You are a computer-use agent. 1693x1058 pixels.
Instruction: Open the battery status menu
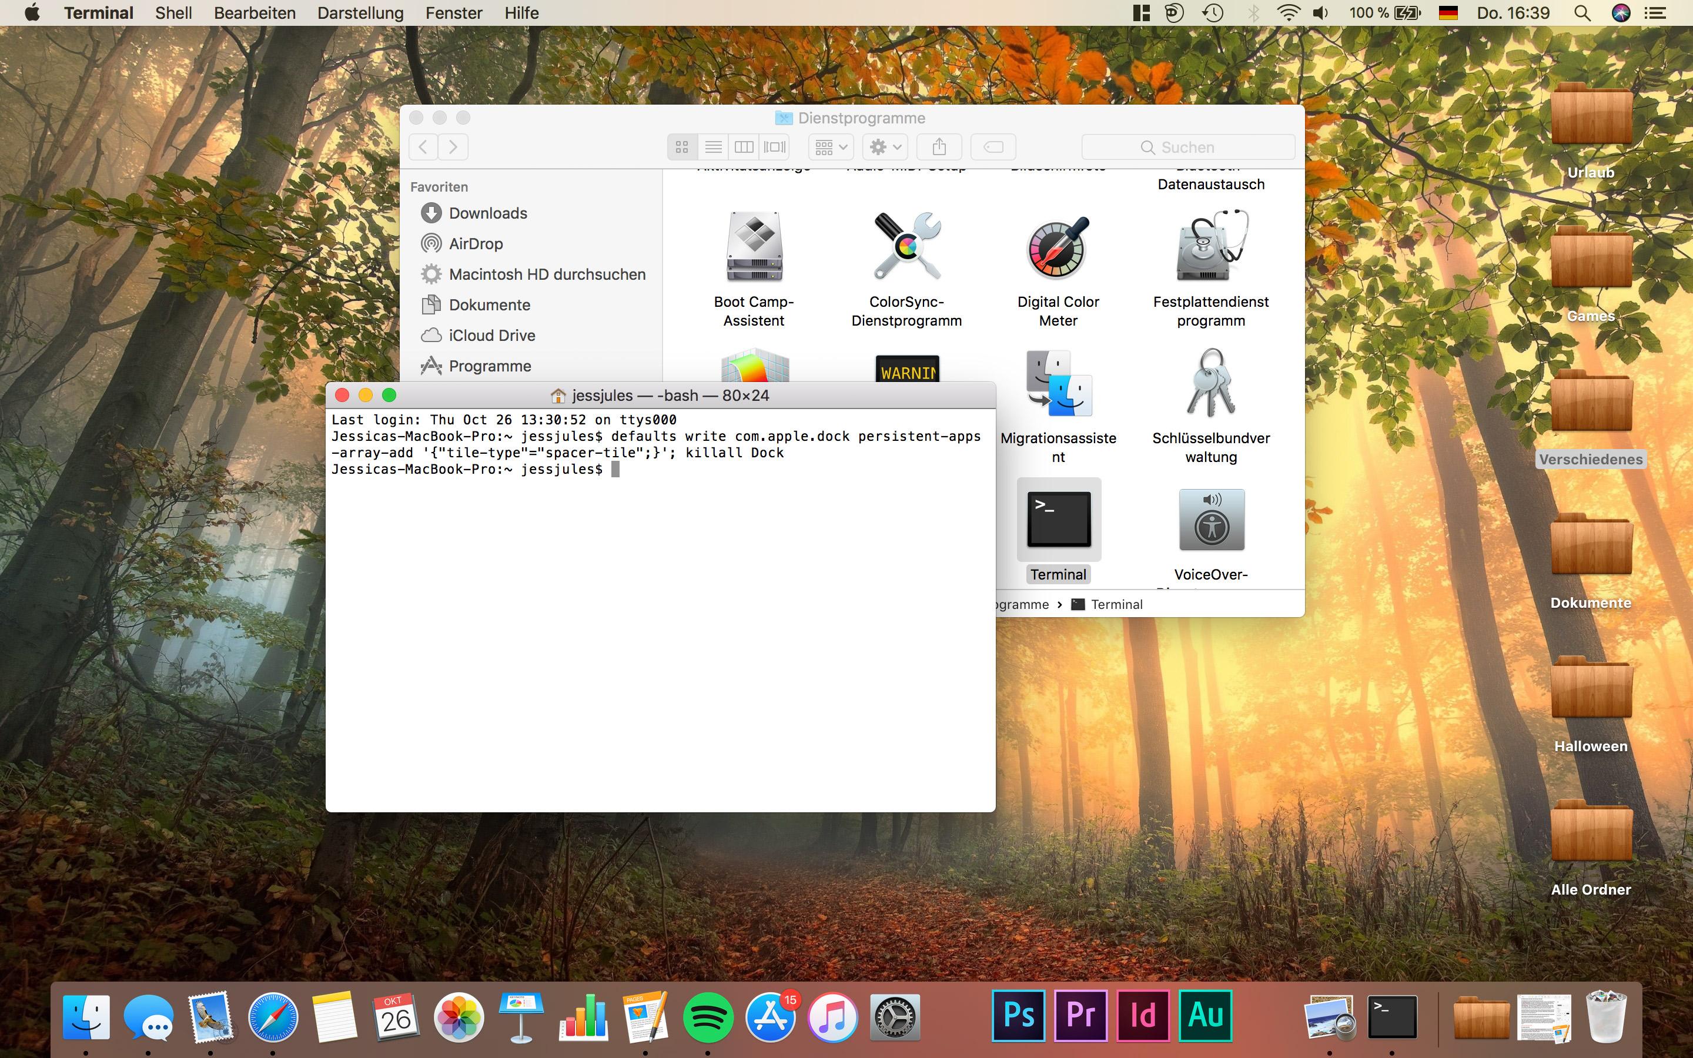pos(1407,12)
